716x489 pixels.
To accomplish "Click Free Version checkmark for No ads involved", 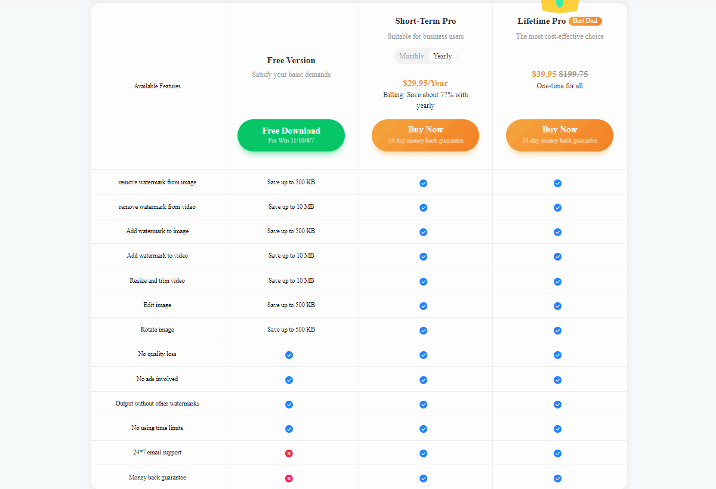I will pyautogui.click(x=289, y=380).
